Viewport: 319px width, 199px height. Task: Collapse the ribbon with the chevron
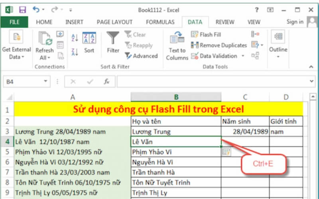point(311,66)
